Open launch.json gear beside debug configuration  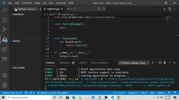40,9
